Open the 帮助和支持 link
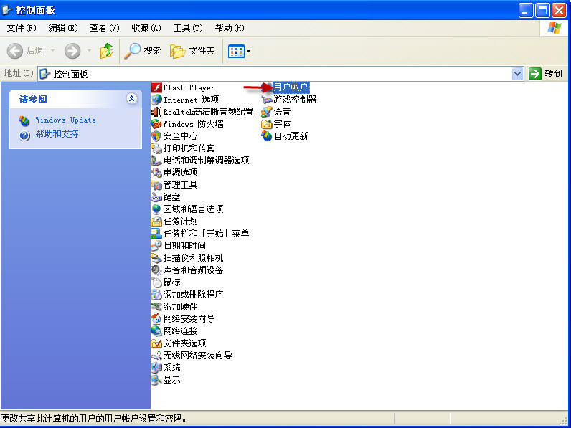The width and height of the screenshot is (571, 428). (x=57, y=134)
